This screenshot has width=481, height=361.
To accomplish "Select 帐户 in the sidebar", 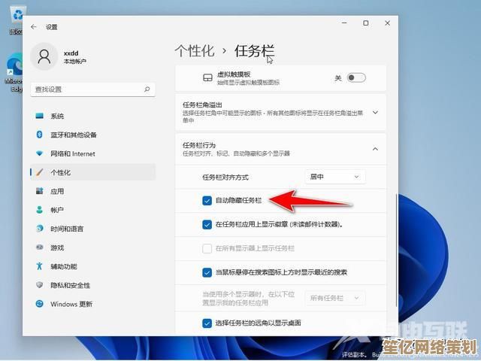I will pyautogui.click(x=57, y=211).
